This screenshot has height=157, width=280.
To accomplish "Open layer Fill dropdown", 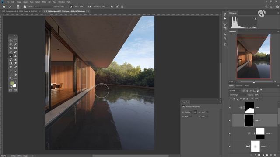I will pyautogui.click(x=260, y=99).
